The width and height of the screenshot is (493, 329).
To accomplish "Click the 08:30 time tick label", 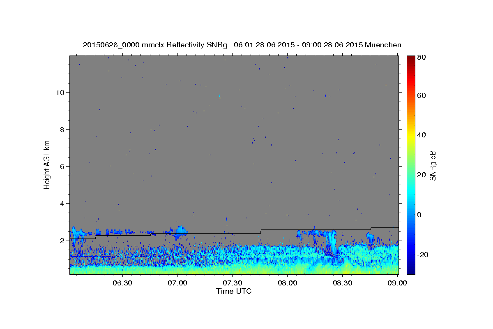I will point(343,283).
